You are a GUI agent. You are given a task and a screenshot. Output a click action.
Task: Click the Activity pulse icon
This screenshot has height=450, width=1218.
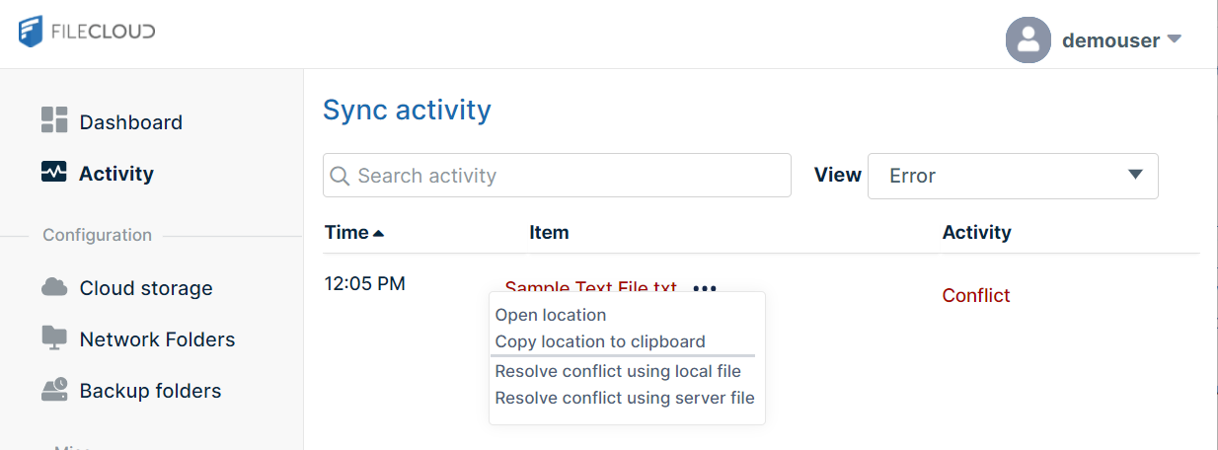(x=54, y=173)
